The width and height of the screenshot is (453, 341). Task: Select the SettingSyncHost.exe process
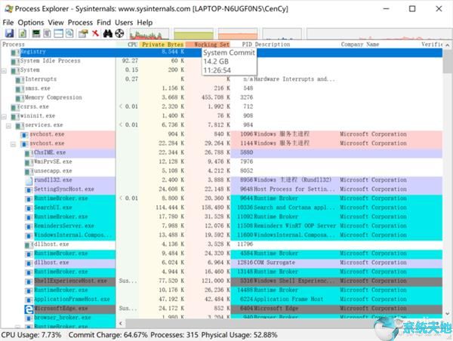click(221, 189)
